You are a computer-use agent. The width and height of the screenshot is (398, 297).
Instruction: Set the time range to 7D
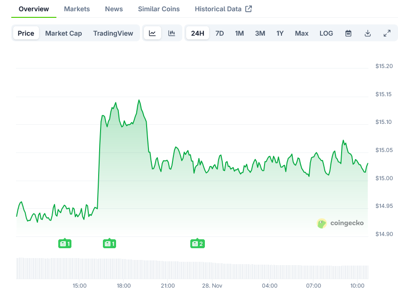219,33
